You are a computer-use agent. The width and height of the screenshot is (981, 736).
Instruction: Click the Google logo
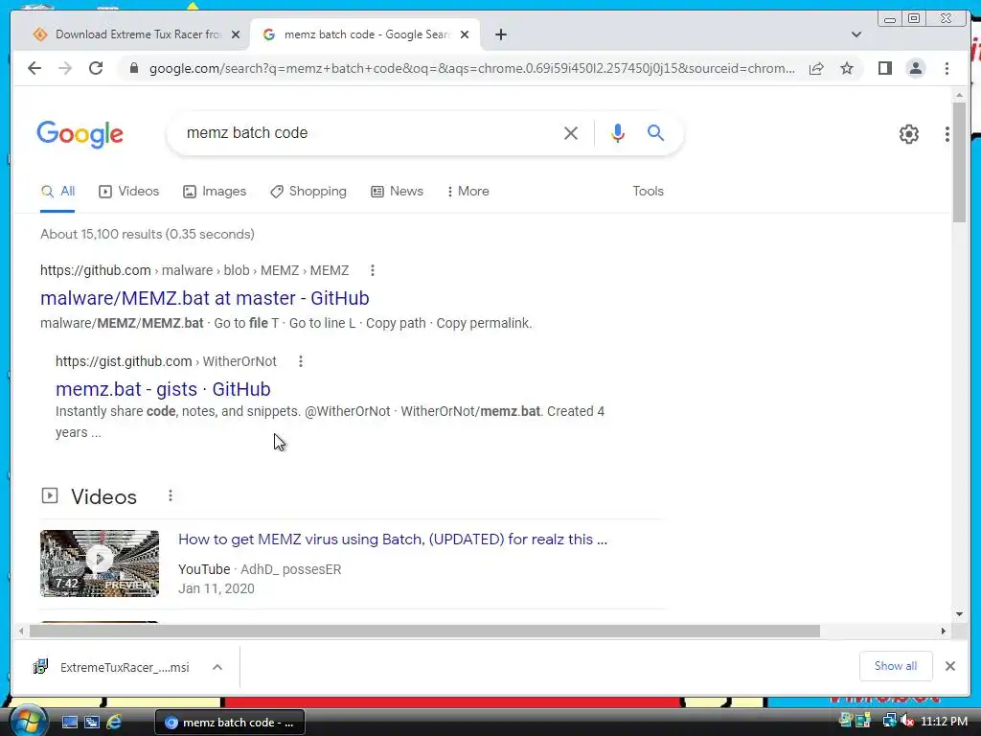(80, 134)
